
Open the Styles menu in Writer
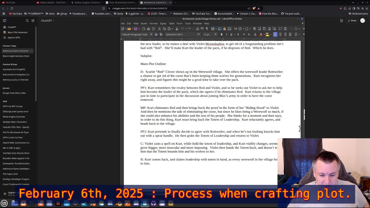click(163, 23)
